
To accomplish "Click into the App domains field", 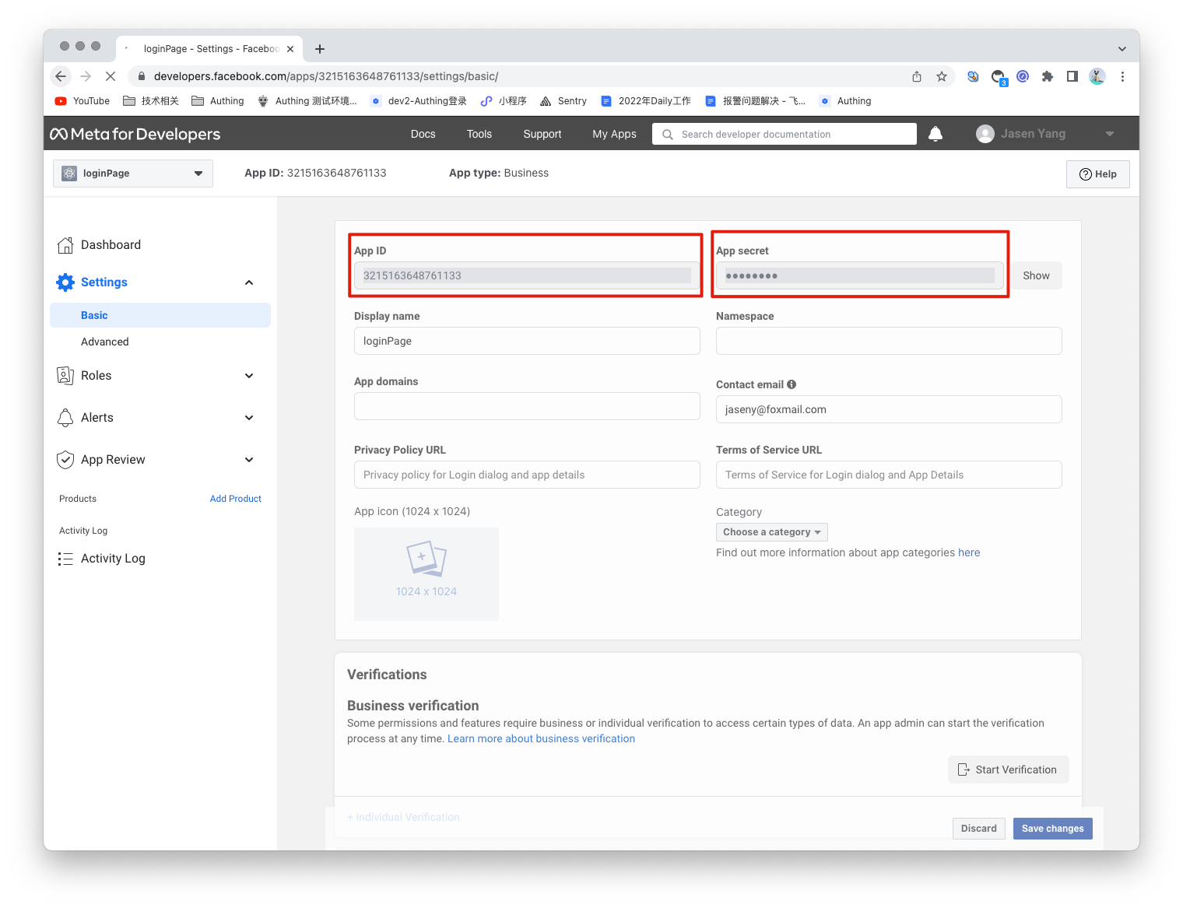I will (x=527, y=406).
